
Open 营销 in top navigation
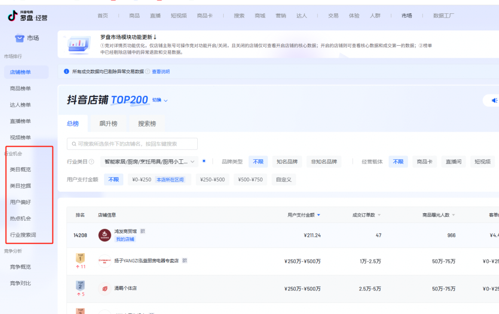coord(281,16)
